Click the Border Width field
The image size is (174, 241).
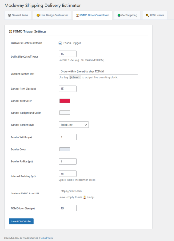[68, 137]
